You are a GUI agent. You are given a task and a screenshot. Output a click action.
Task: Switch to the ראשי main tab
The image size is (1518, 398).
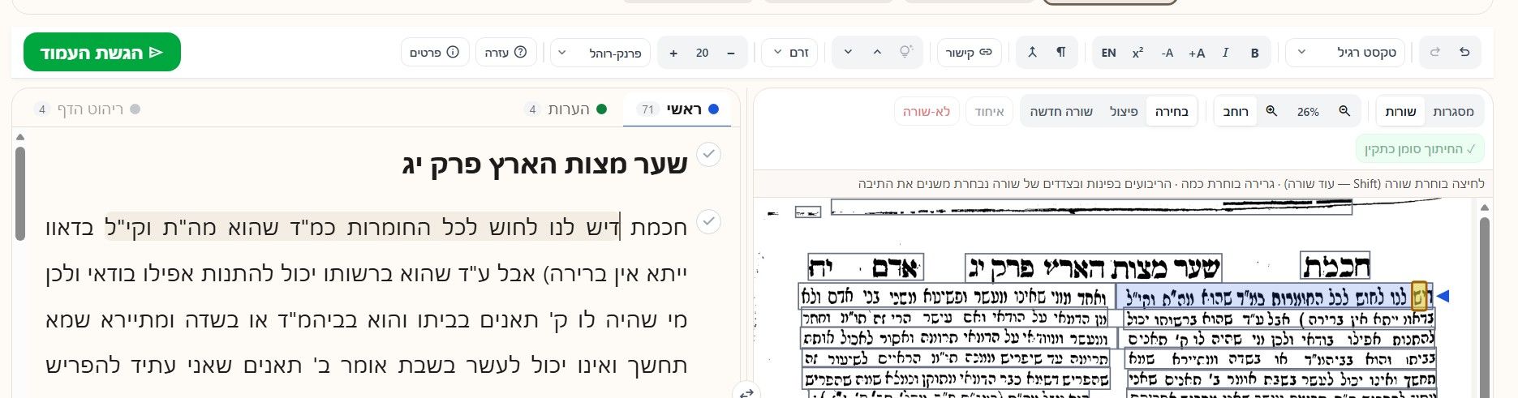677,109
